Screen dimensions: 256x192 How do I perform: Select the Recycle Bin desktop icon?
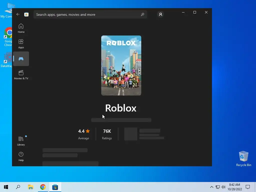pos(243,159)
